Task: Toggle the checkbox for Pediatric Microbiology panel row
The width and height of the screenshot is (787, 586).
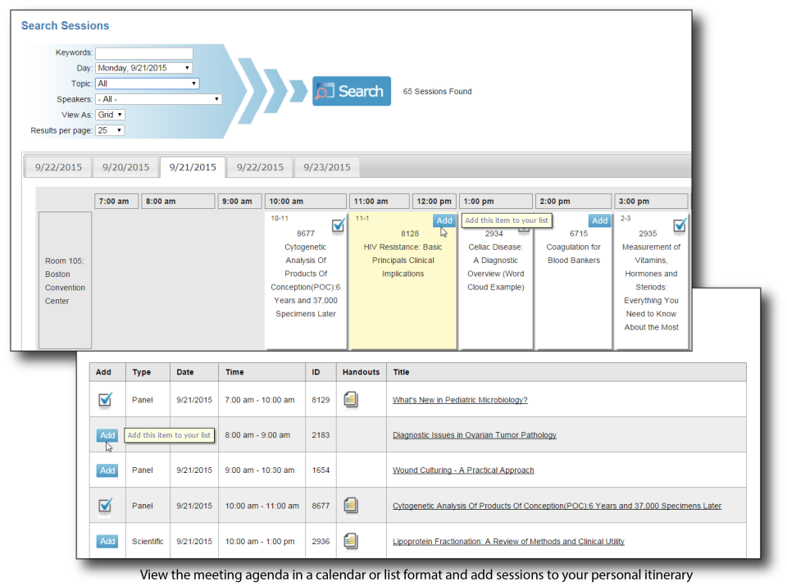Action: pyautogui.click(x=105, y=399)
